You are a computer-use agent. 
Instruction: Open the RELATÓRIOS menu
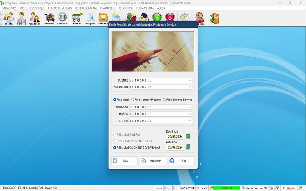tap(126, 8)
